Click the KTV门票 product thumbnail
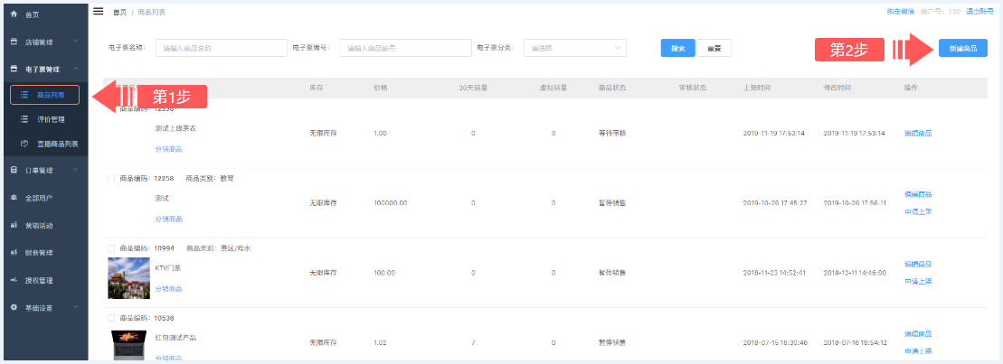Image resolution: width=1003 pixels, height=364 pixels. (x=128, y=277)
